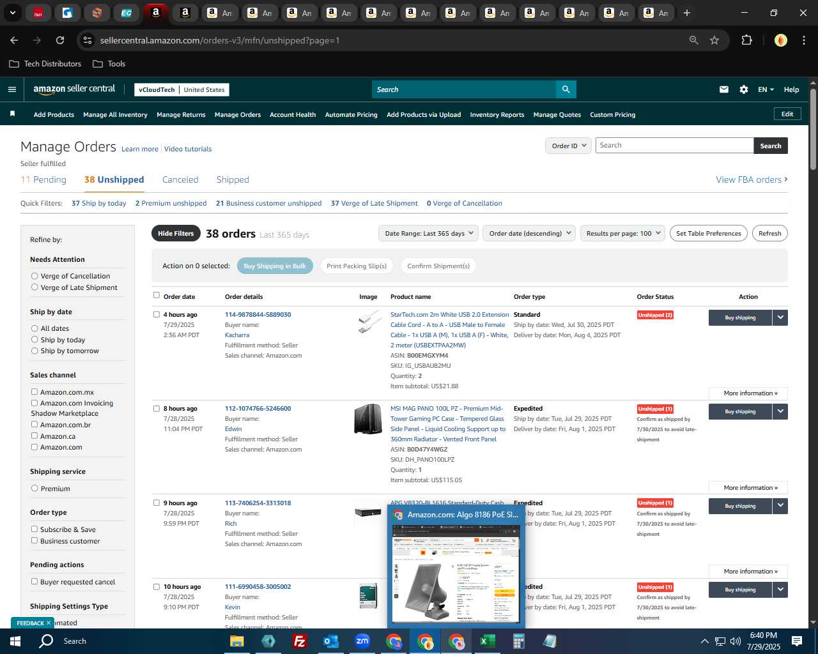Switch to the Pending orders tab
Viewport: 818px width, 654px height.
click(x=43, y=179)
